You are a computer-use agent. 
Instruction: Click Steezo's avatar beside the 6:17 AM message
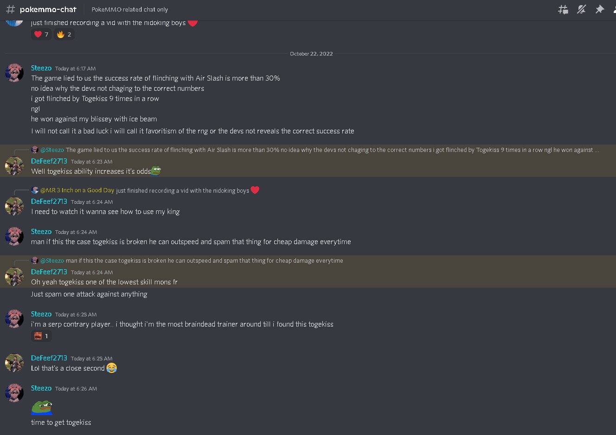(x=14, y=73)
